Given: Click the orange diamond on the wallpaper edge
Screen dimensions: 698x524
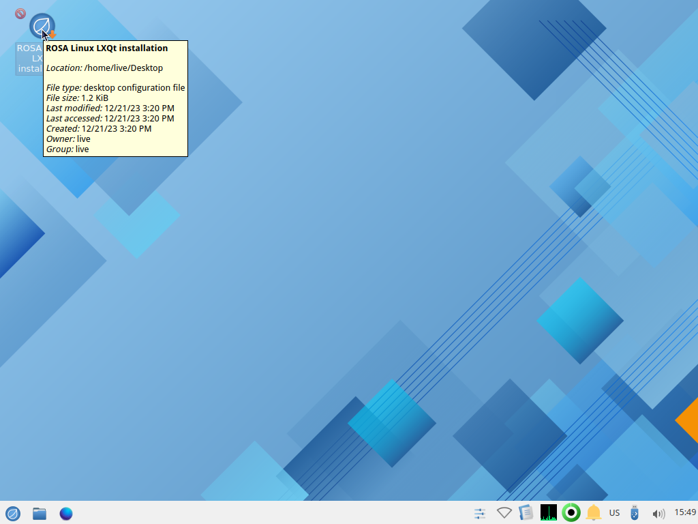Looking at the screenshot, I should [688, 420].
